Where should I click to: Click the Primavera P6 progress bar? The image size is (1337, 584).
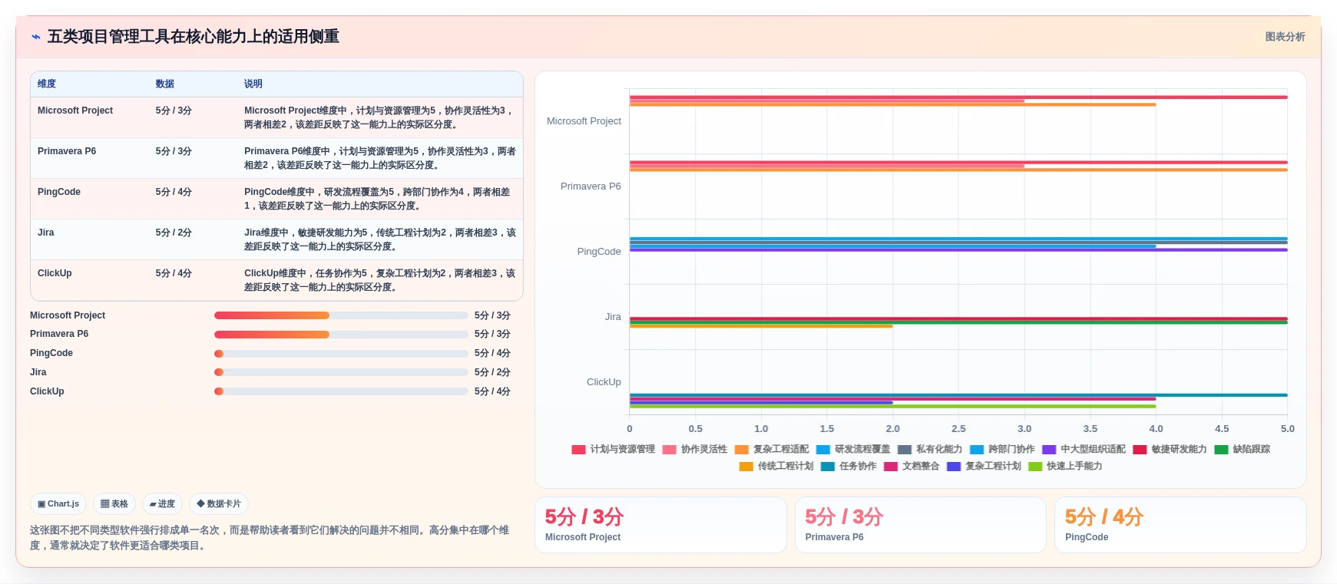pos(341,334)
